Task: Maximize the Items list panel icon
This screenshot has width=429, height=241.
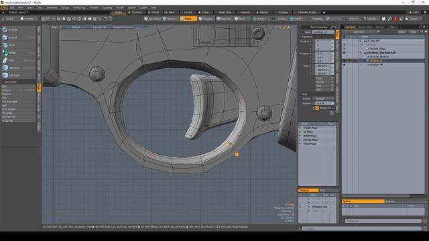Action: (421, 27)
